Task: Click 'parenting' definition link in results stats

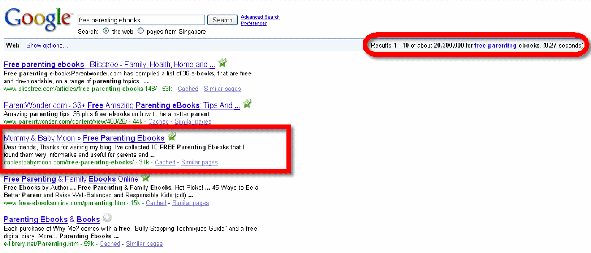Action: pos(502,46)
